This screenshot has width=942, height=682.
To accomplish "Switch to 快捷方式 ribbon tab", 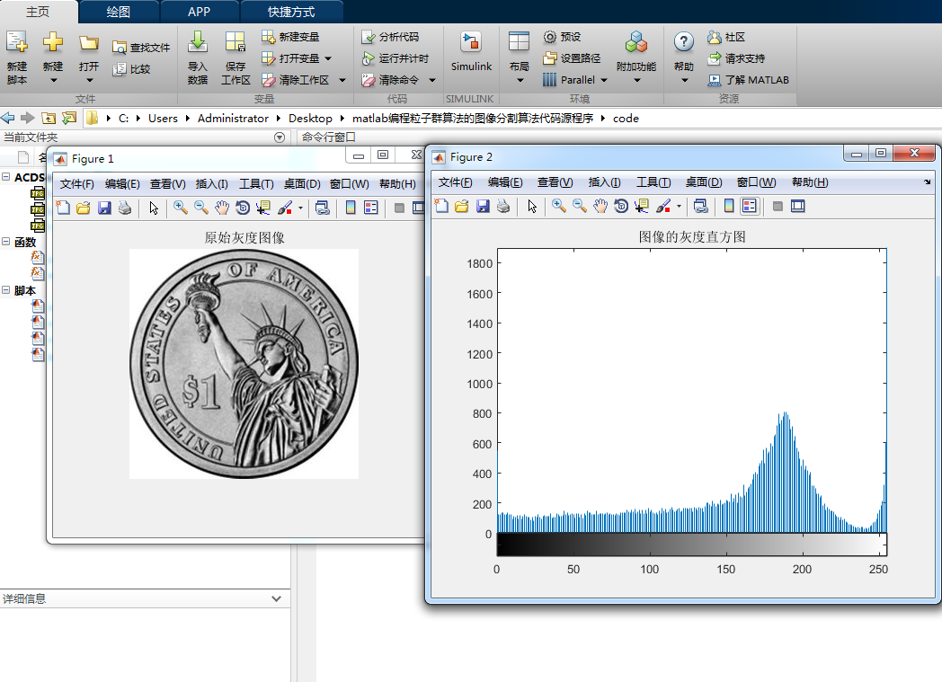I will (291, 12).
